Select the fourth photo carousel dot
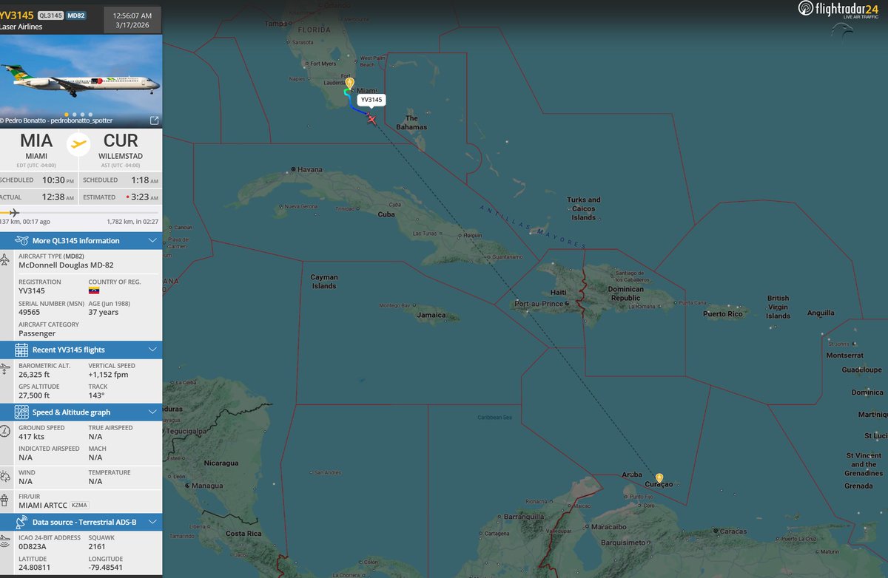This screenshot has height=578, width=888. (x=89, y=115)
